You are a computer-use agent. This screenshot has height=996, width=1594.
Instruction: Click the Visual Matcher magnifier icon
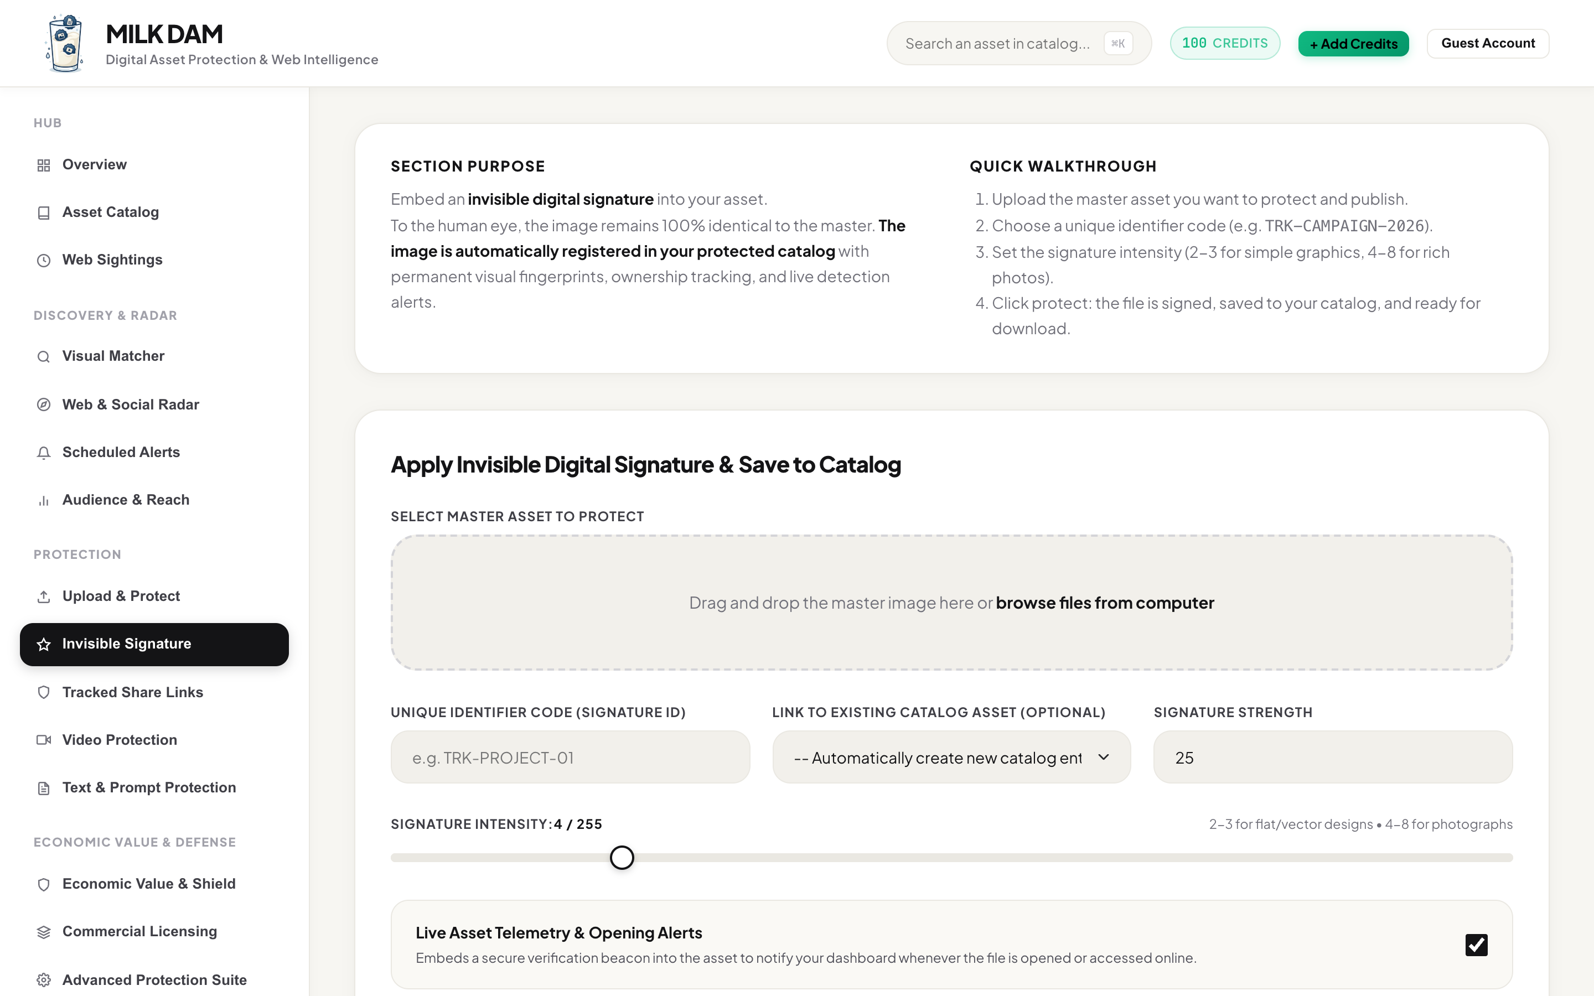pos(44,356)
